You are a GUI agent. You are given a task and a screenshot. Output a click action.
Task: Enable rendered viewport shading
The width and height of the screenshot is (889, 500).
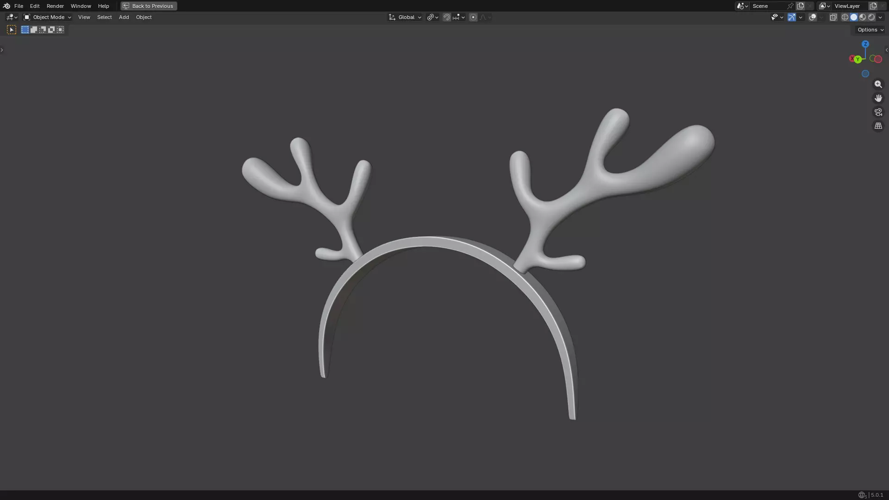pyautogui.click(x=871, y=17)
